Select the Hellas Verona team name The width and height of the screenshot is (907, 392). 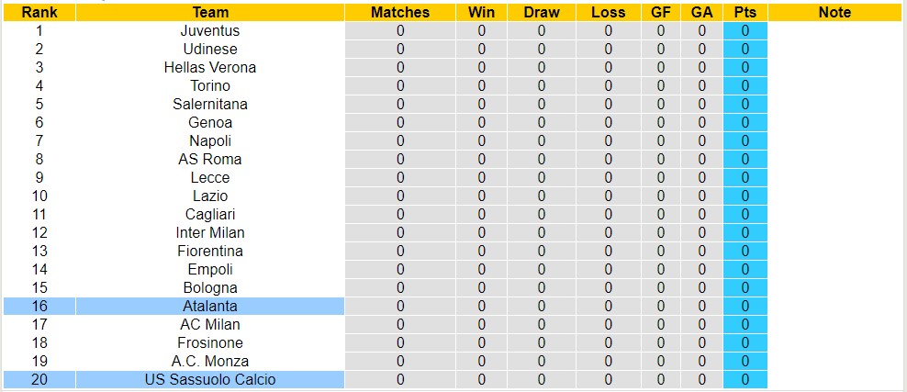(x=210, y=67)
